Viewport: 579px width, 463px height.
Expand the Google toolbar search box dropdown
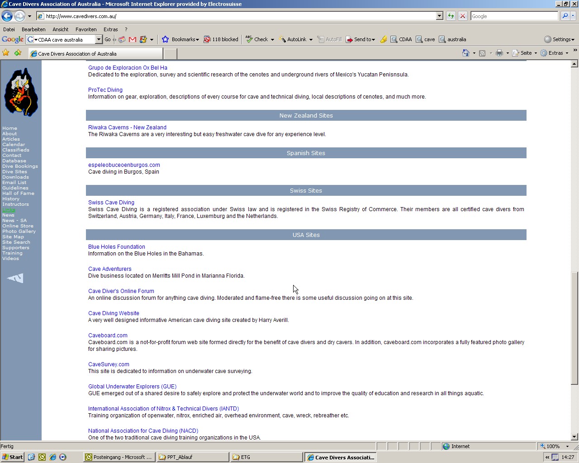(x=99, y=39)
